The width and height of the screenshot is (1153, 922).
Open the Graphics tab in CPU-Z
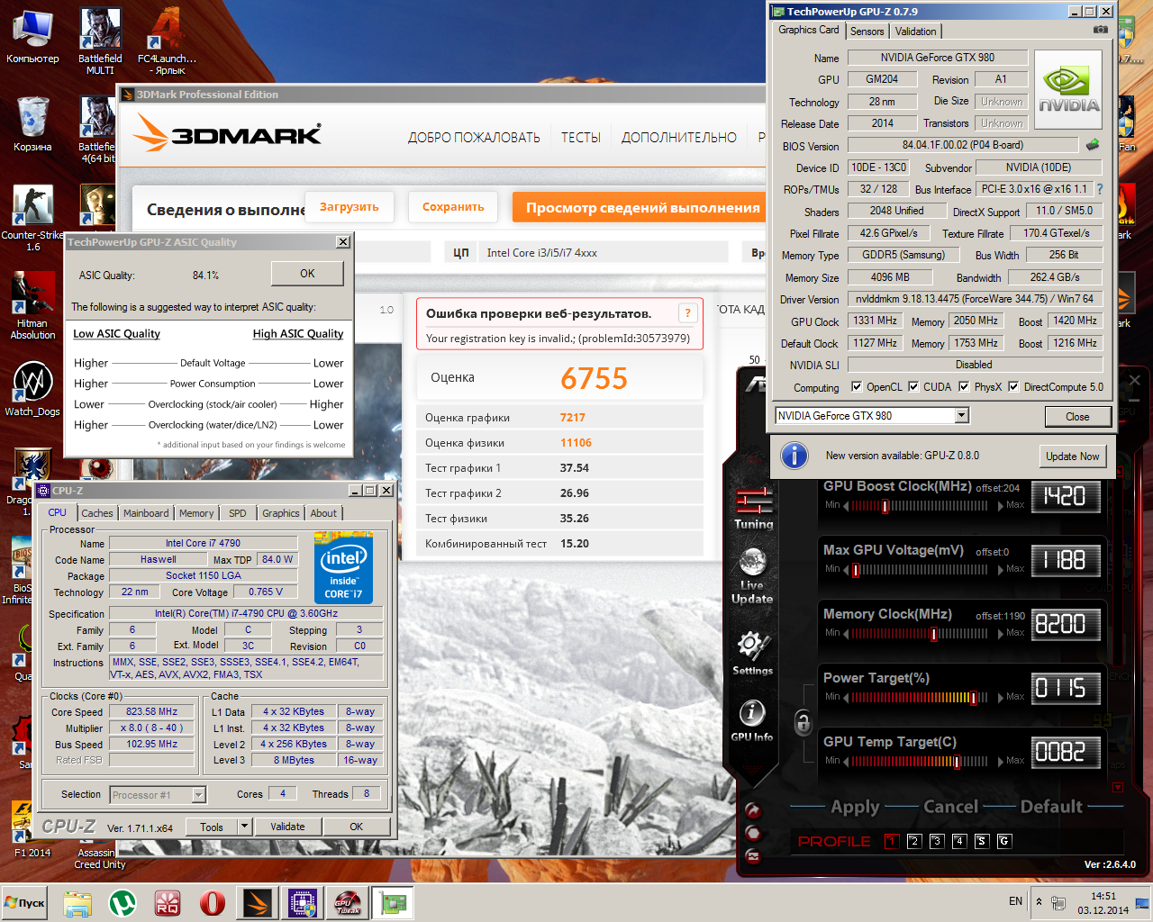click(281, 513)
